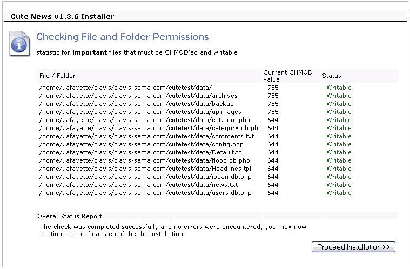Click the Proceed Installation button

click(353, 247)
